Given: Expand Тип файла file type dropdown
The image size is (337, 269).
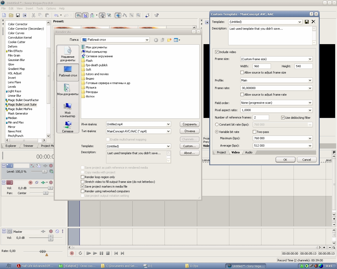Looking at the screenshot, I should (x=168, y=131).
